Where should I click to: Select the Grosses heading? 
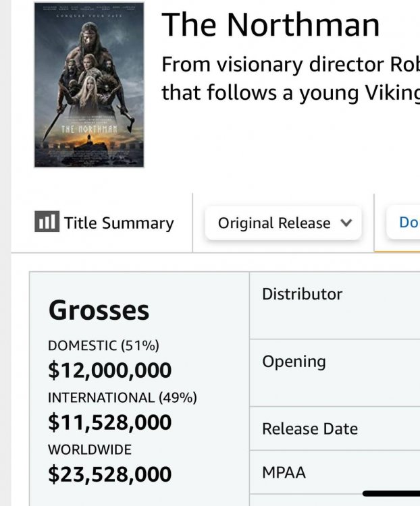[99, 310]
